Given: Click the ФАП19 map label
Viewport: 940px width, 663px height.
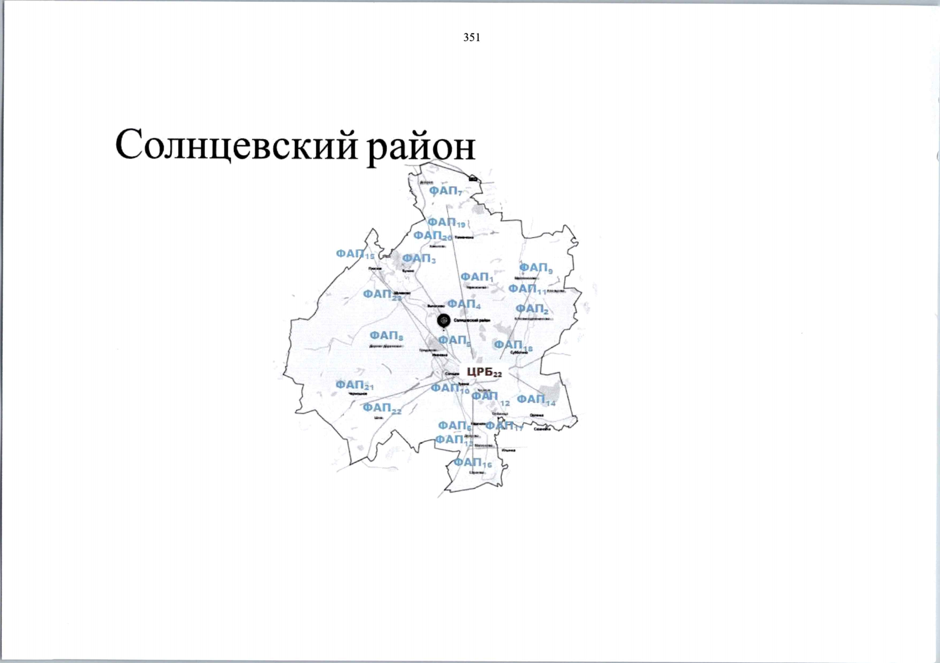Looking at the screenshot, I should click(x=446, y=223).
